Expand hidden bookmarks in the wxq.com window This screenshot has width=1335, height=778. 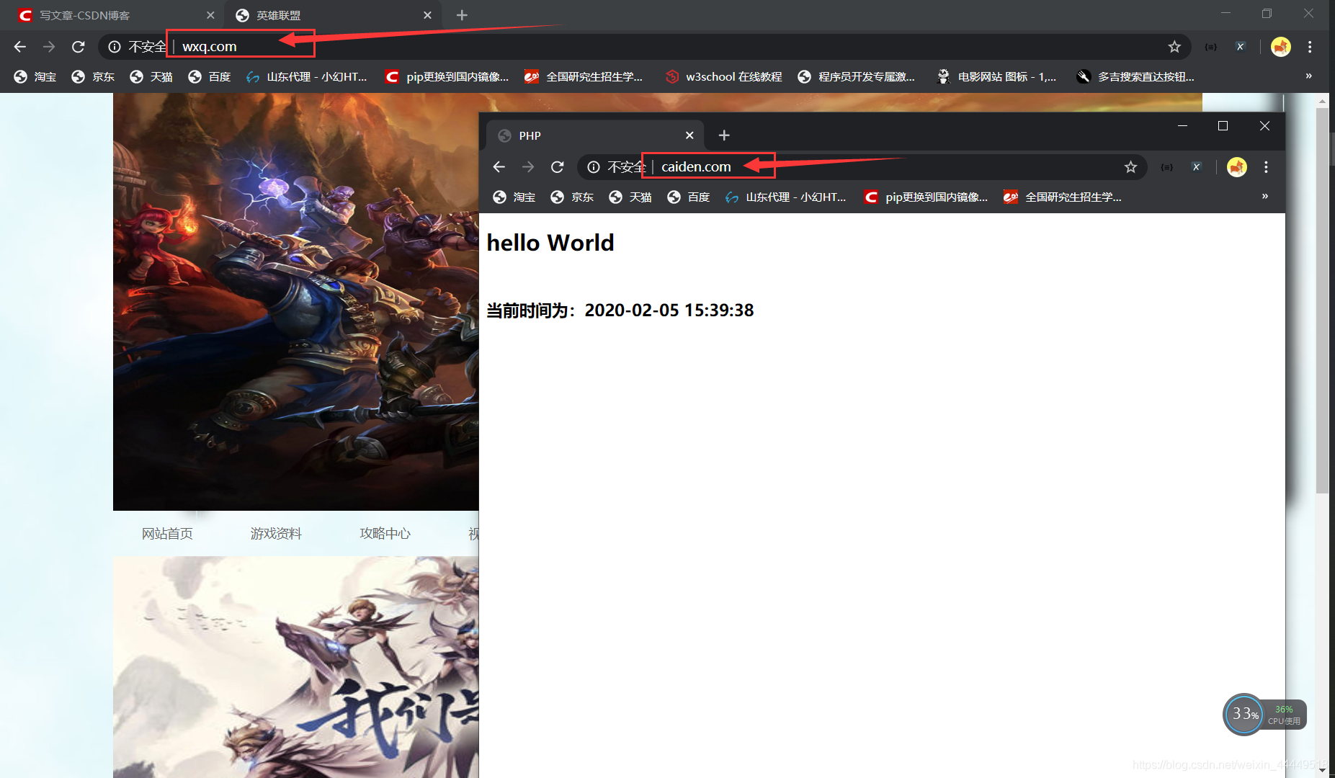coord(1308,76)
